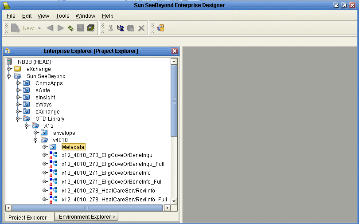Click the horizontal scrollbar left arrow

tap(8, 208)
